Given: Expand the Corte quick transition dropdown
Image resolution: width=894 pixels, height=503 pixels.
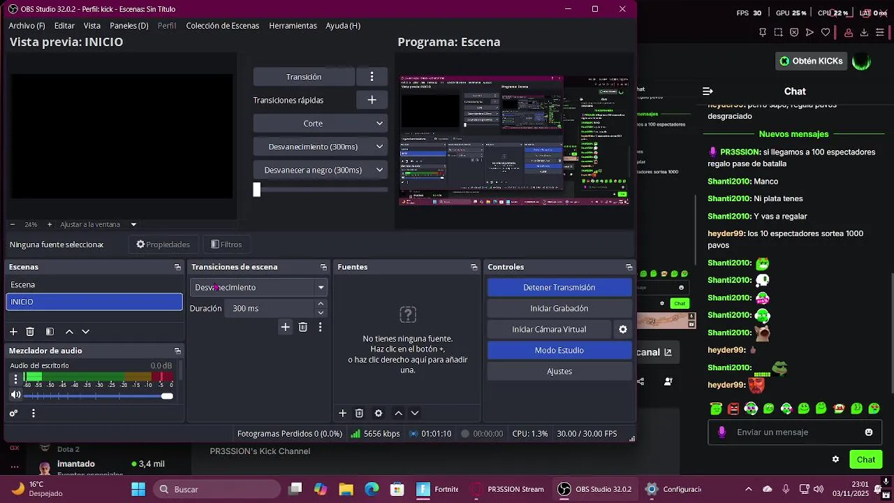Looking at the screenshot, I should click(320, 124).
